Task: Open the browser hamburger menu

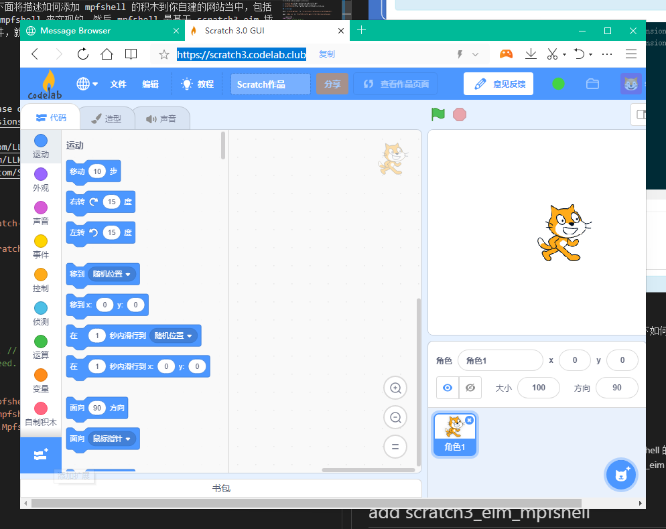Action: click(631, 54)
